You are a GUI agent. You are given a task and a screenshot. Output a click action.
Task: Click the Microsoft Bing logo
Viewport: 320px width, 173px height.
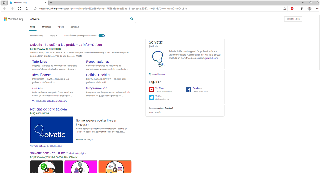[x=14, y=19]
